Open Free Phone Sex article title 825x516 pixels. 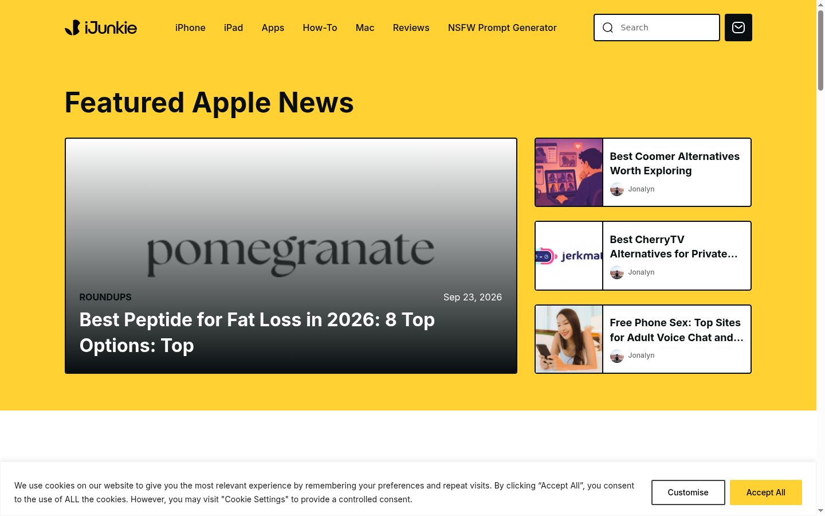(x=677, y=330)
